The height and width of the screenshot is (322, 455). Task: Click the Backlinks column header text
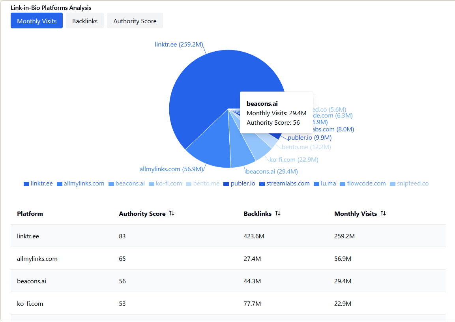coord(258,214)
